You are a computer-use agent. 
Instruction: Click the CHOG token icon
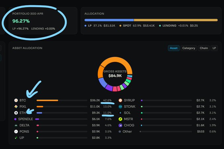click(121, 125)
